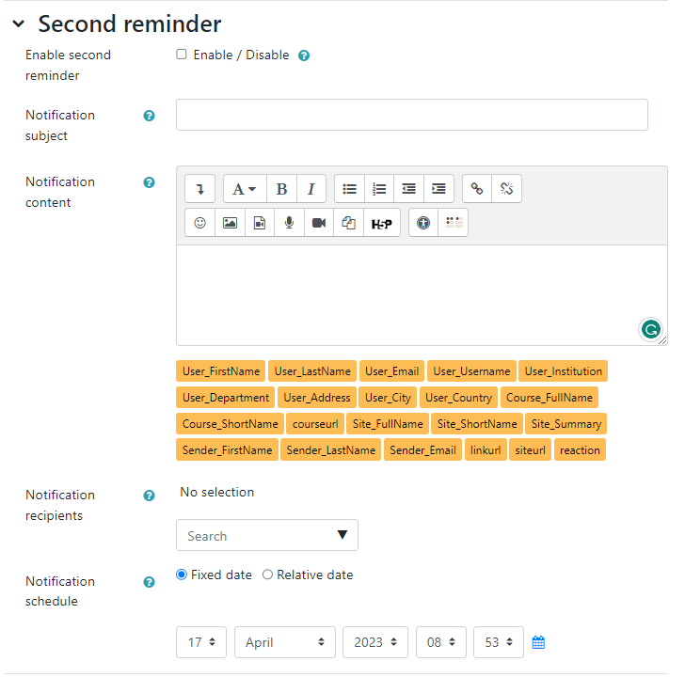Image resolution: width=685 pixels, height=677 pixels.
Task: Open the font paragraph styles menu
Action: (x=244, y=189)
